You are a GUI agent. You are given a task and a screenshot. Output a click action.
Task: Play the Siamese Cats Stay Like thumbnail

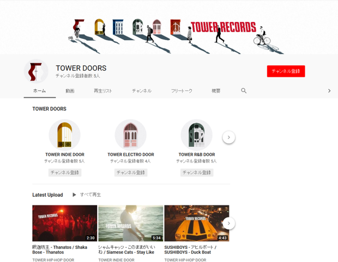point(131,223)
